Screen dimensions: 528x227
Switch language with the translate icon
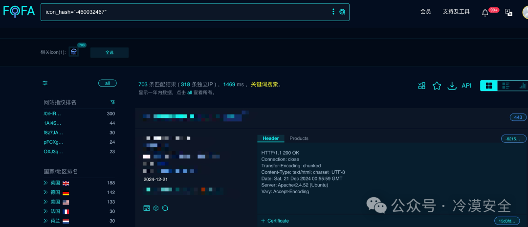[x=508, y=12]
